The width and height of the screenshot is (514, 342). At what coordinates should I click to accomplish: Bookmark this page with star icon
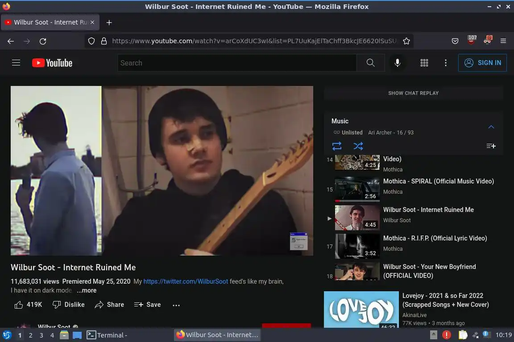click(x=406, y=41)
